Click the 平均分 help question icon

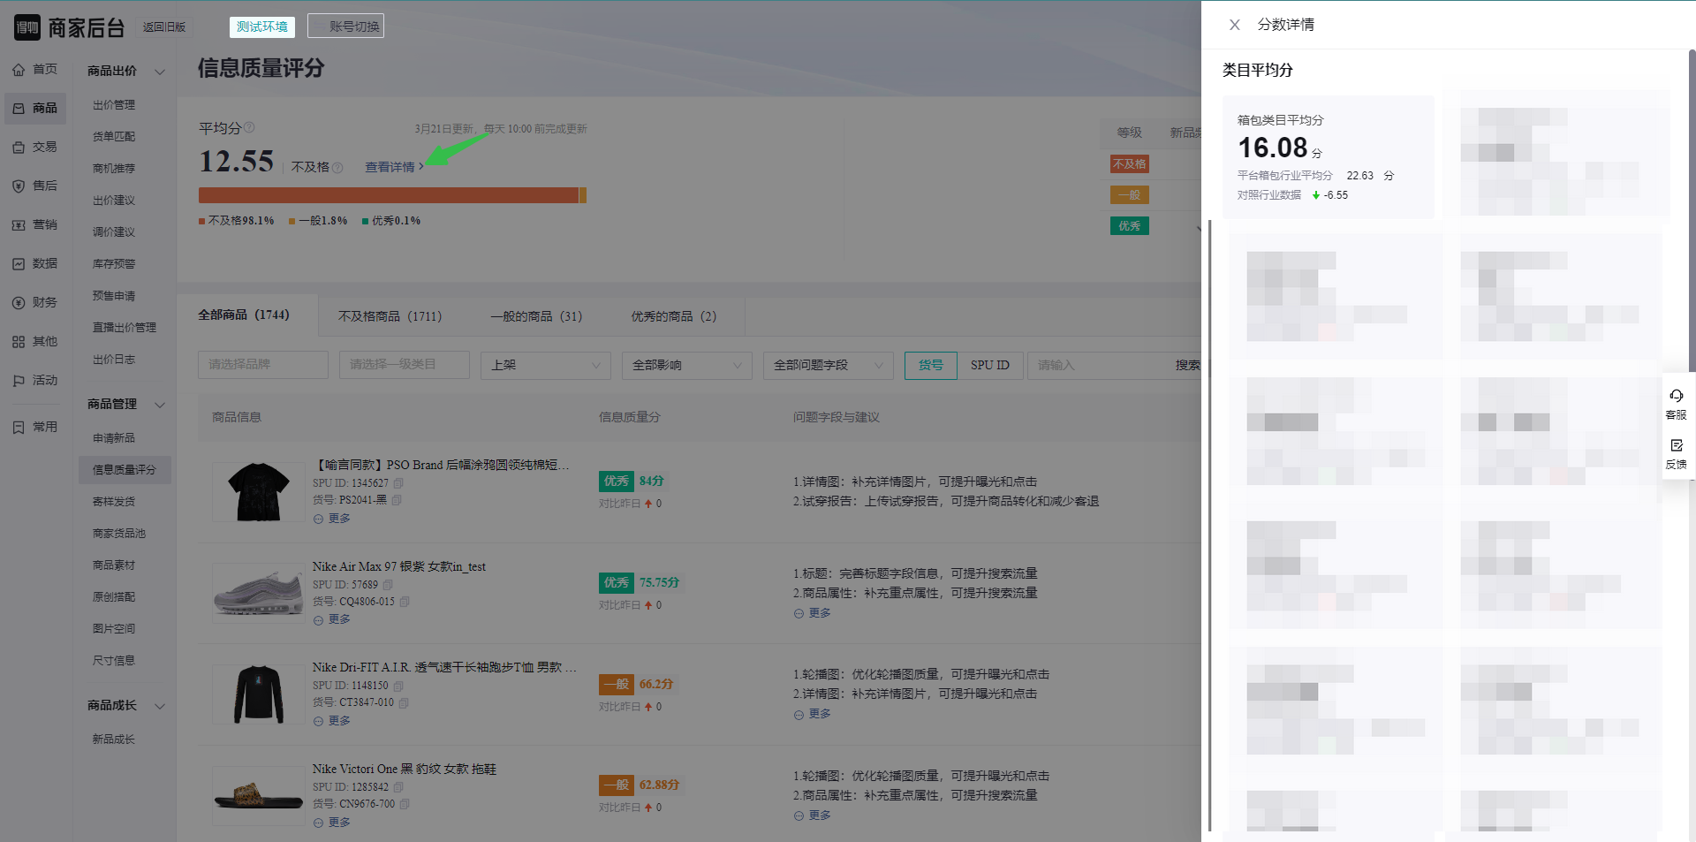[249, 127]
